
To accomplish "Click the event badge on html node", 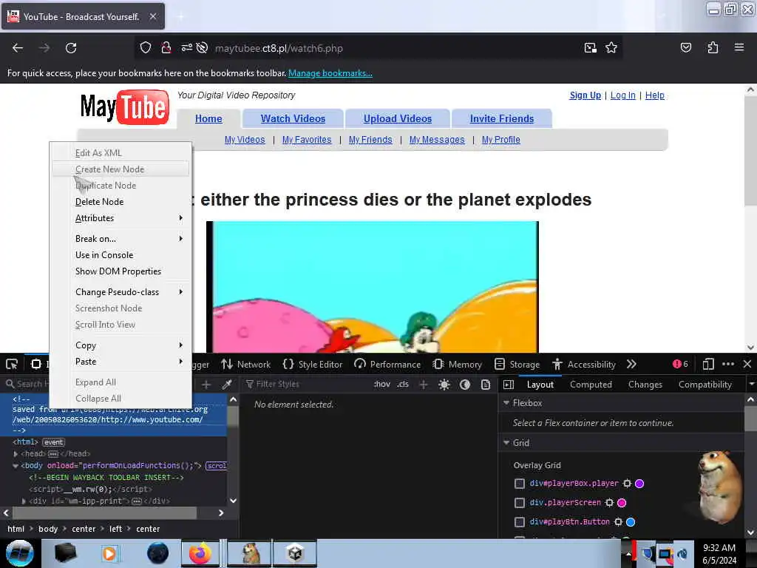I will [53, 442].
